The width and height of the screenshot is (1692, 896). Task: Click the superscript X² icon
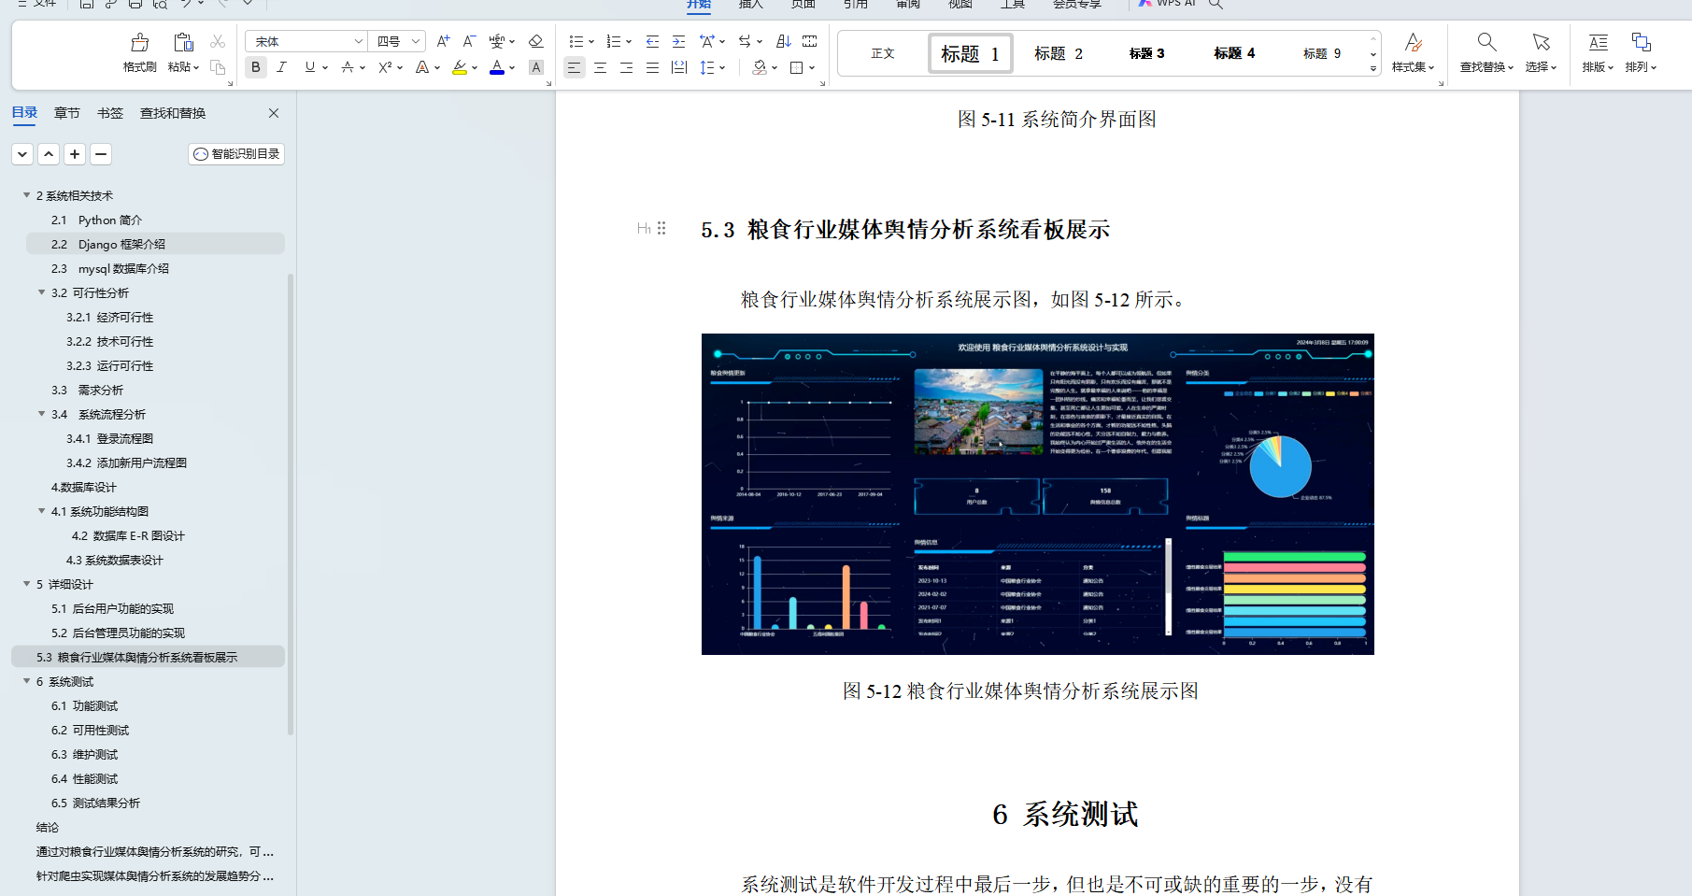pos(385,67)
